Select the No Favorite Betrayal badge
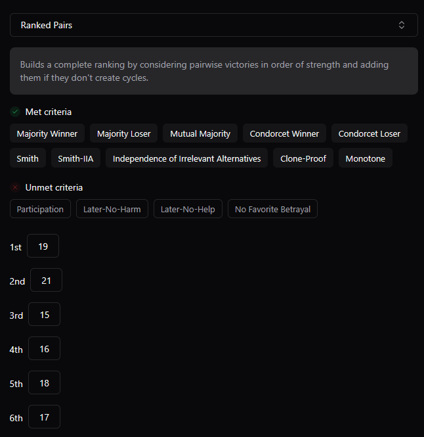 (x=272, y=209)
